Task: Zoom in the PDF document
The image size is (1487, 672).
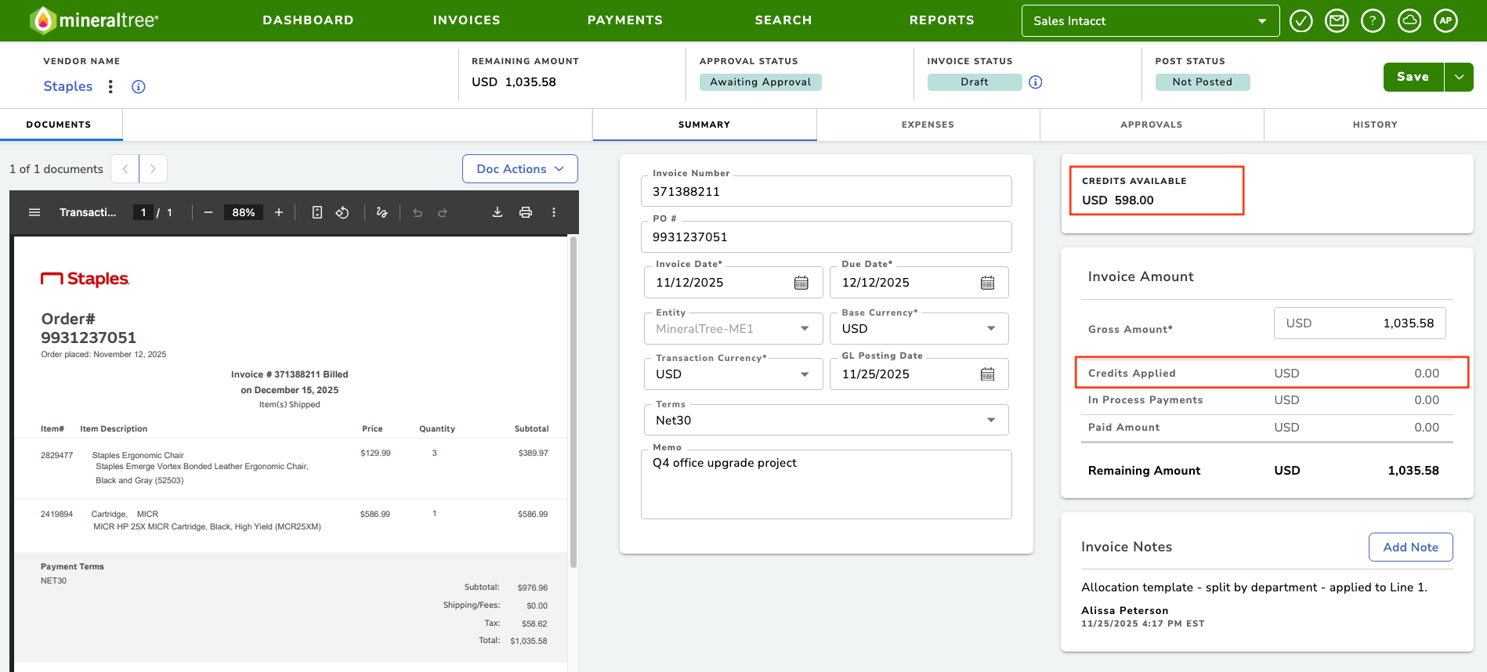Action: point(279,212)
